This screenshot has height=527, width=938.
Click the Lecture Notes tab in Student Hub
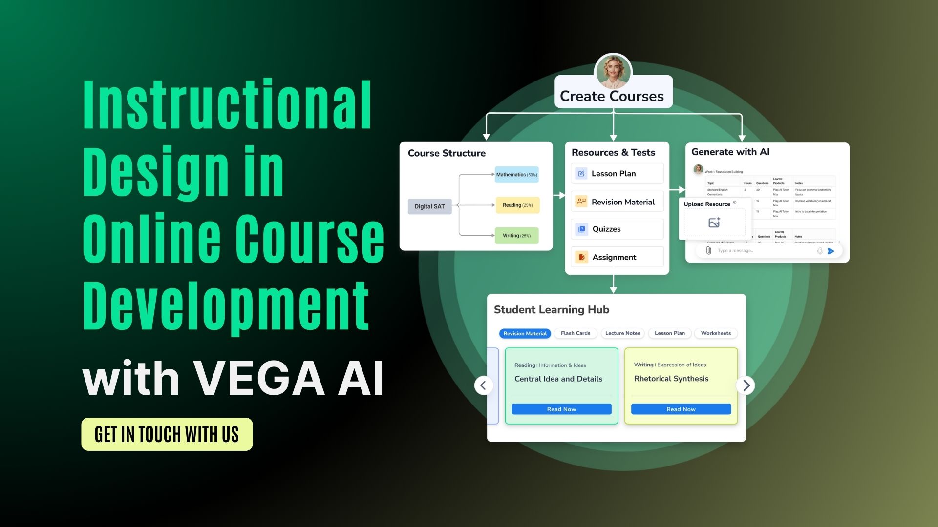pyautogui.click(x=622, y=333)
